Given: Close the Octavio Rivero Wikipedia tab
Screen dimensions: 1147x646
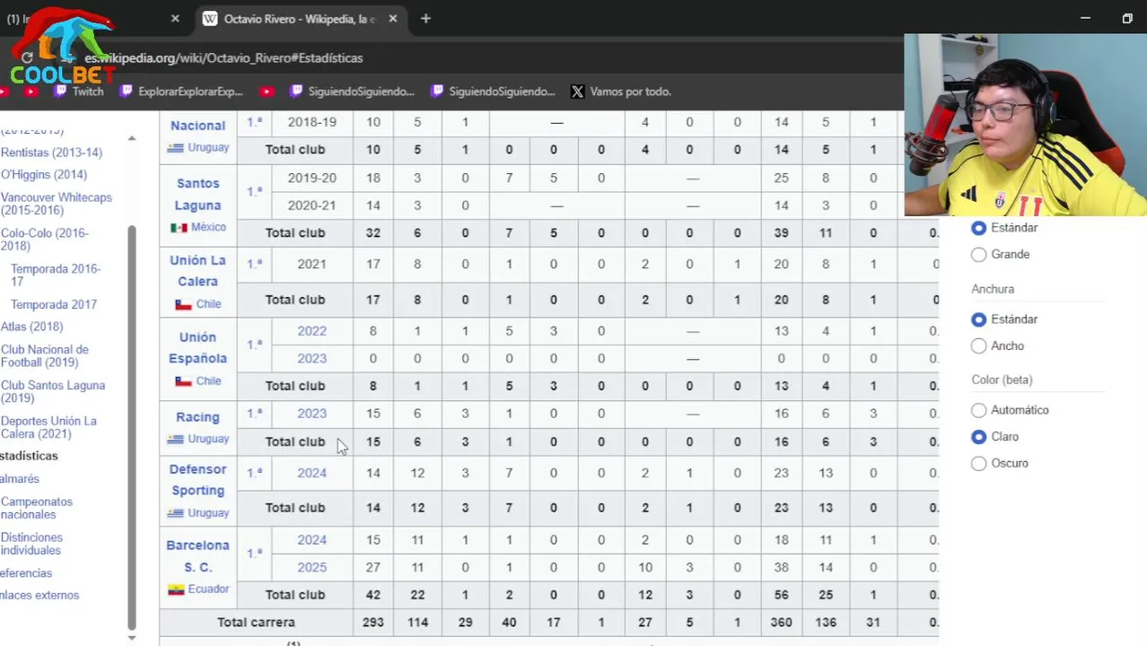Looking at the screenshot, I should (393, 19).
